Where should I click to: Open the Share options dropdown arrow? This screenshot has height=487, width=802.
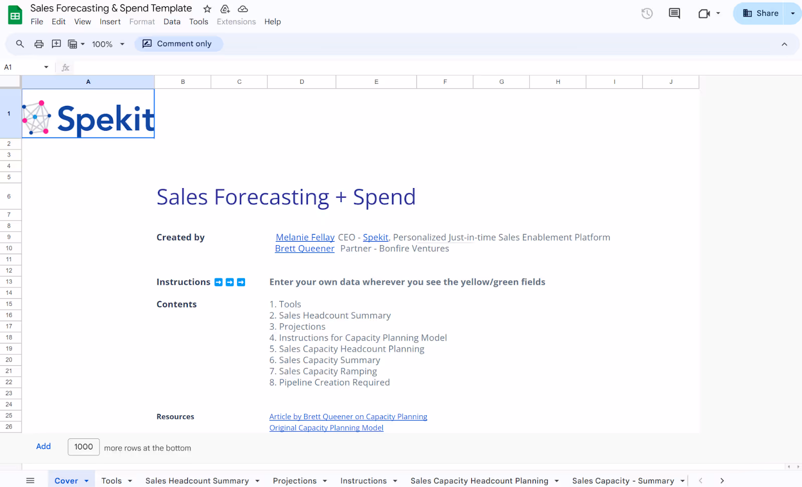coord(792,14)
